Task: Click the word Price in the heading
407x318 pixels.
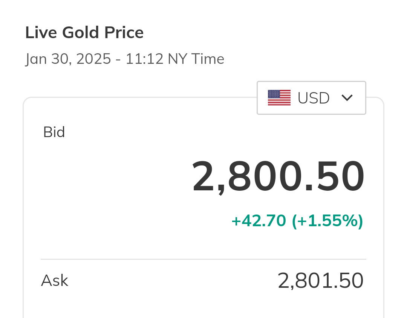Action: click(124, 33)
